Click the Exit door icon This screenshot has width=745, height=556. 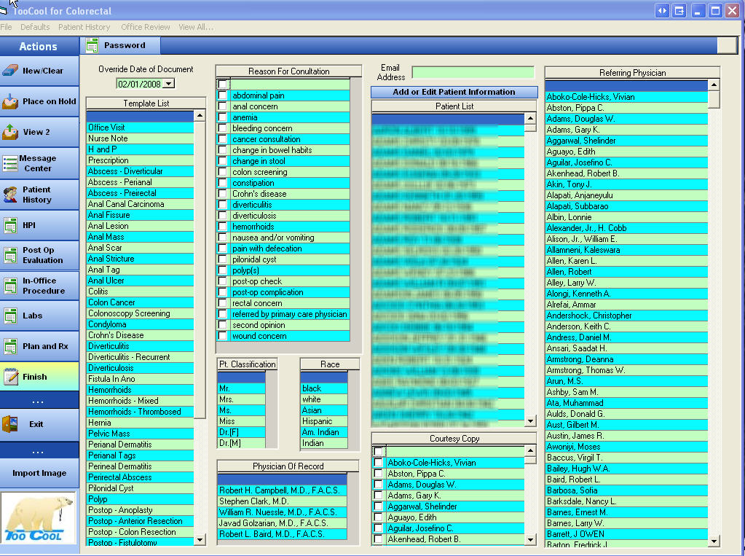10,424
